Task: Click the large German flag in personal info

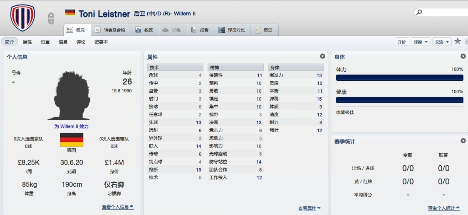Action: [72, 140]
